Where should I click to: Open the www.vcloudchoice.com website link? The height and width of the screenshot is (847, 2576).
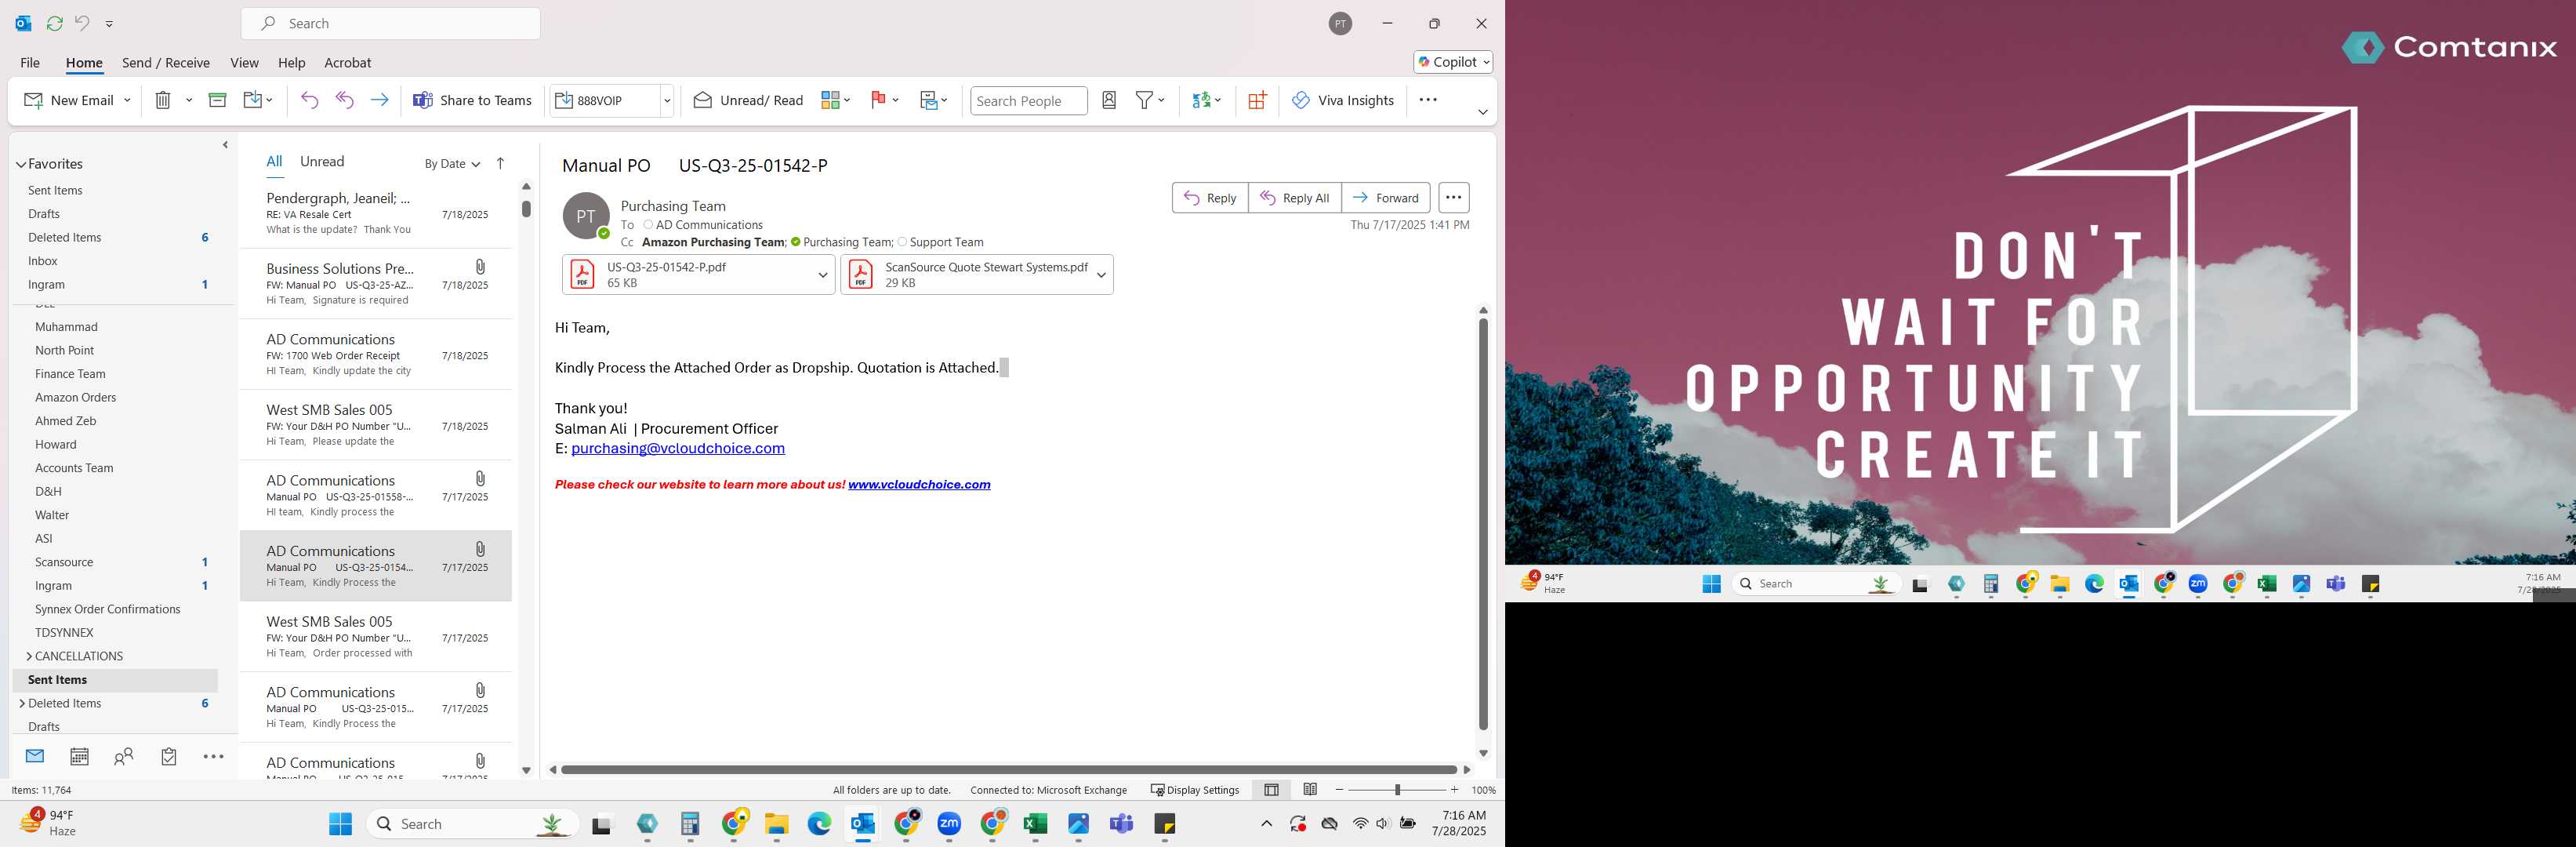(x=919, y=484)
